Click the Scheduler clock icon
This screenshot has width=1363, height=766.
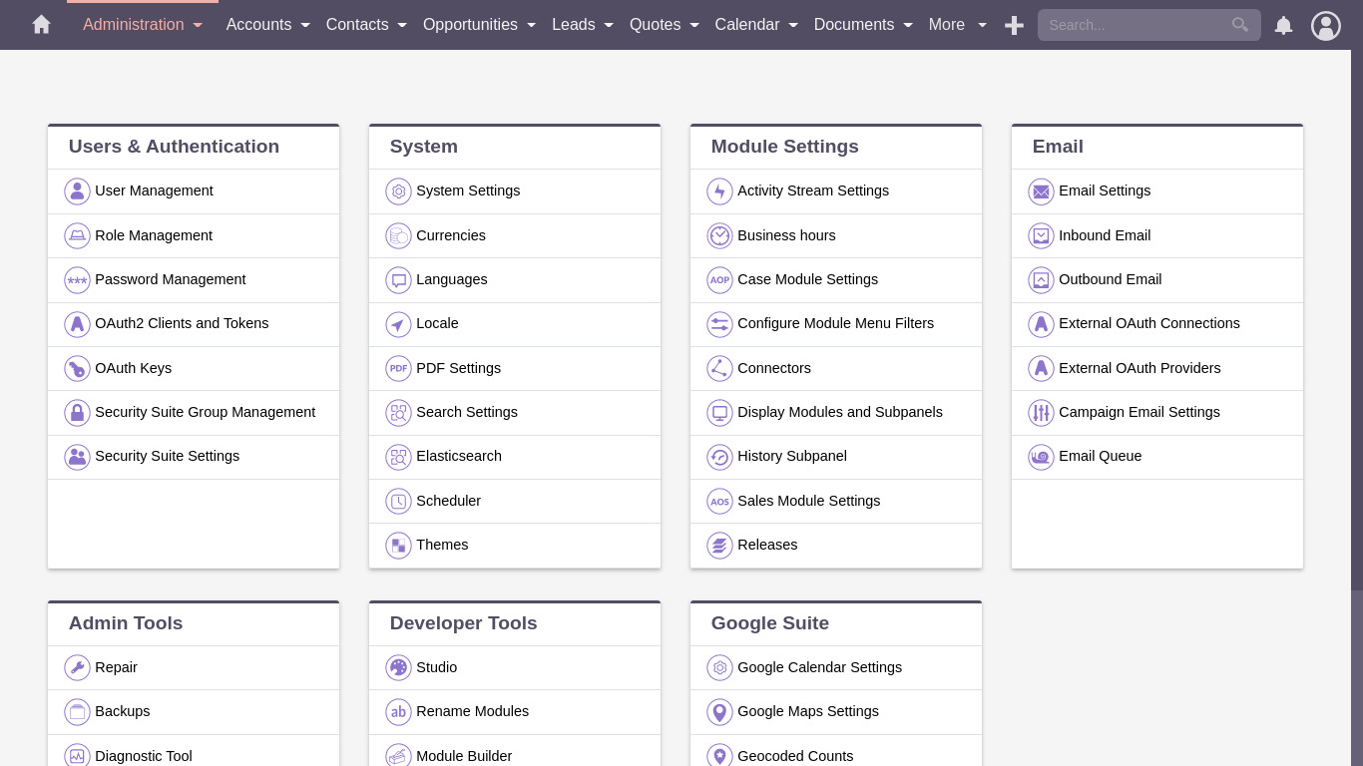tap(398, 501)
